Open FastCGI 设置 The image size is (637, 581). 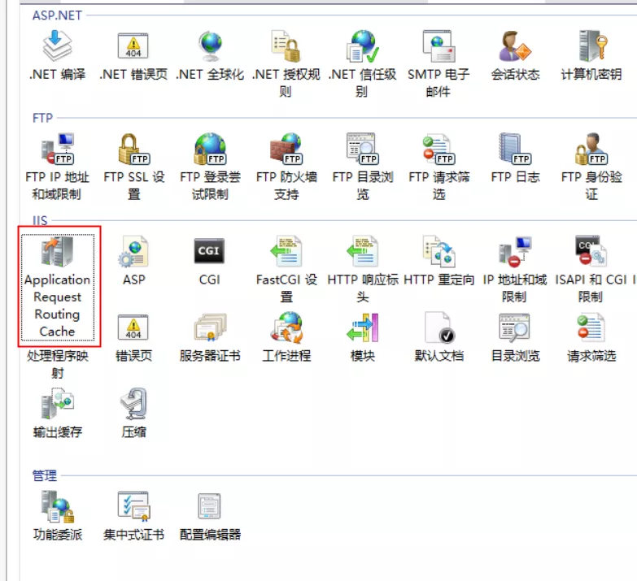click(x=286, y=269)
